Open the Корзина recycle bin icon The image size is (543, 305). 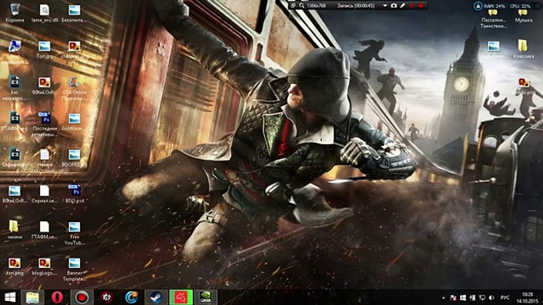(15, 12)
